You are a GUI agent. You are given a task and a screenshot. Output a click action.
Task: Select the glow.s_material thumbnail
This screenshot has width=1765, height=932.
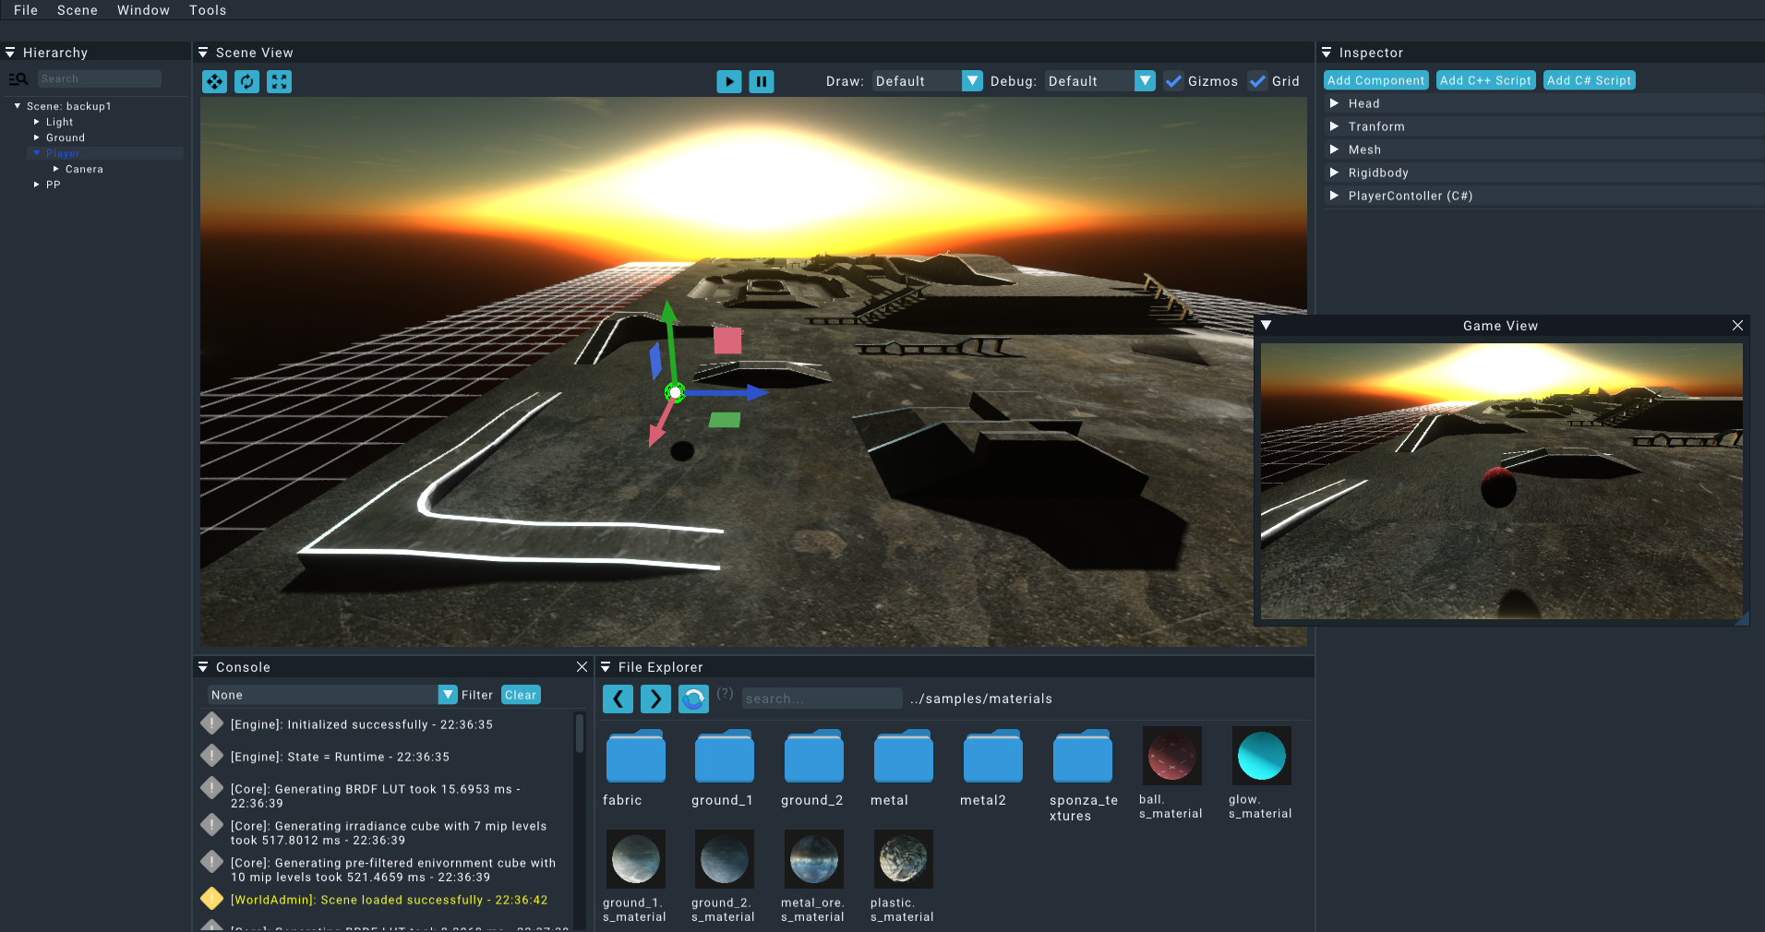[1261, 756]
